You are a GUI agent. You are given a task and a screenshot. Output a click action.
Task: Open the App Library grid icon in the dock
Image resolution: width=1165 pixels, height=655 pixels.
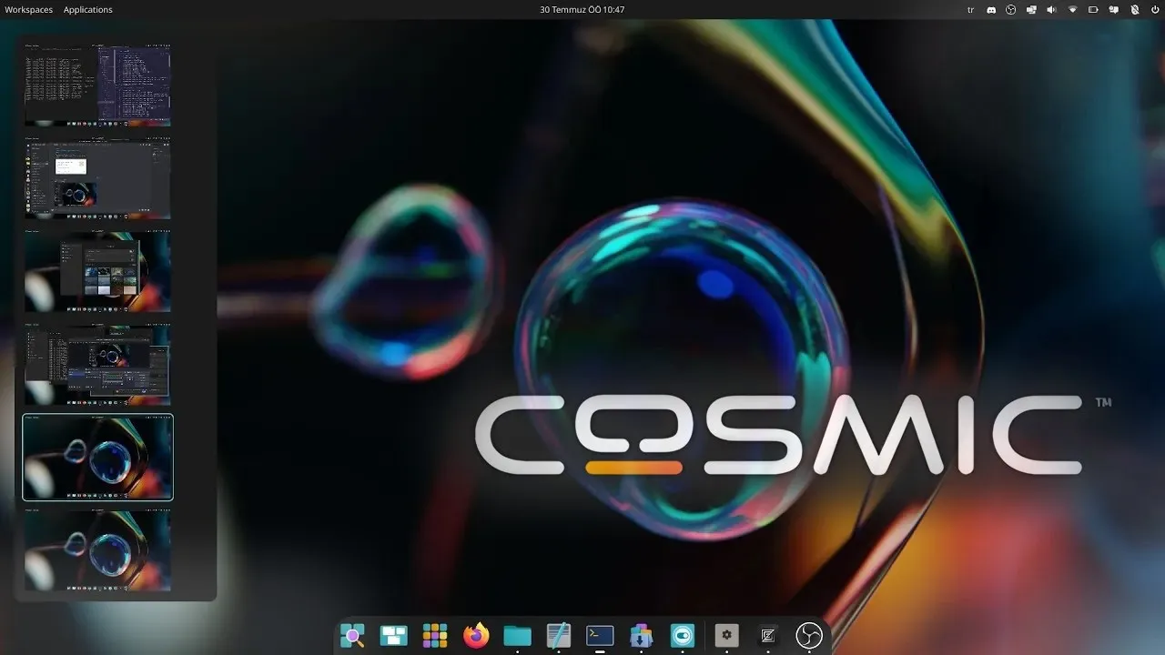pos(435,635)
